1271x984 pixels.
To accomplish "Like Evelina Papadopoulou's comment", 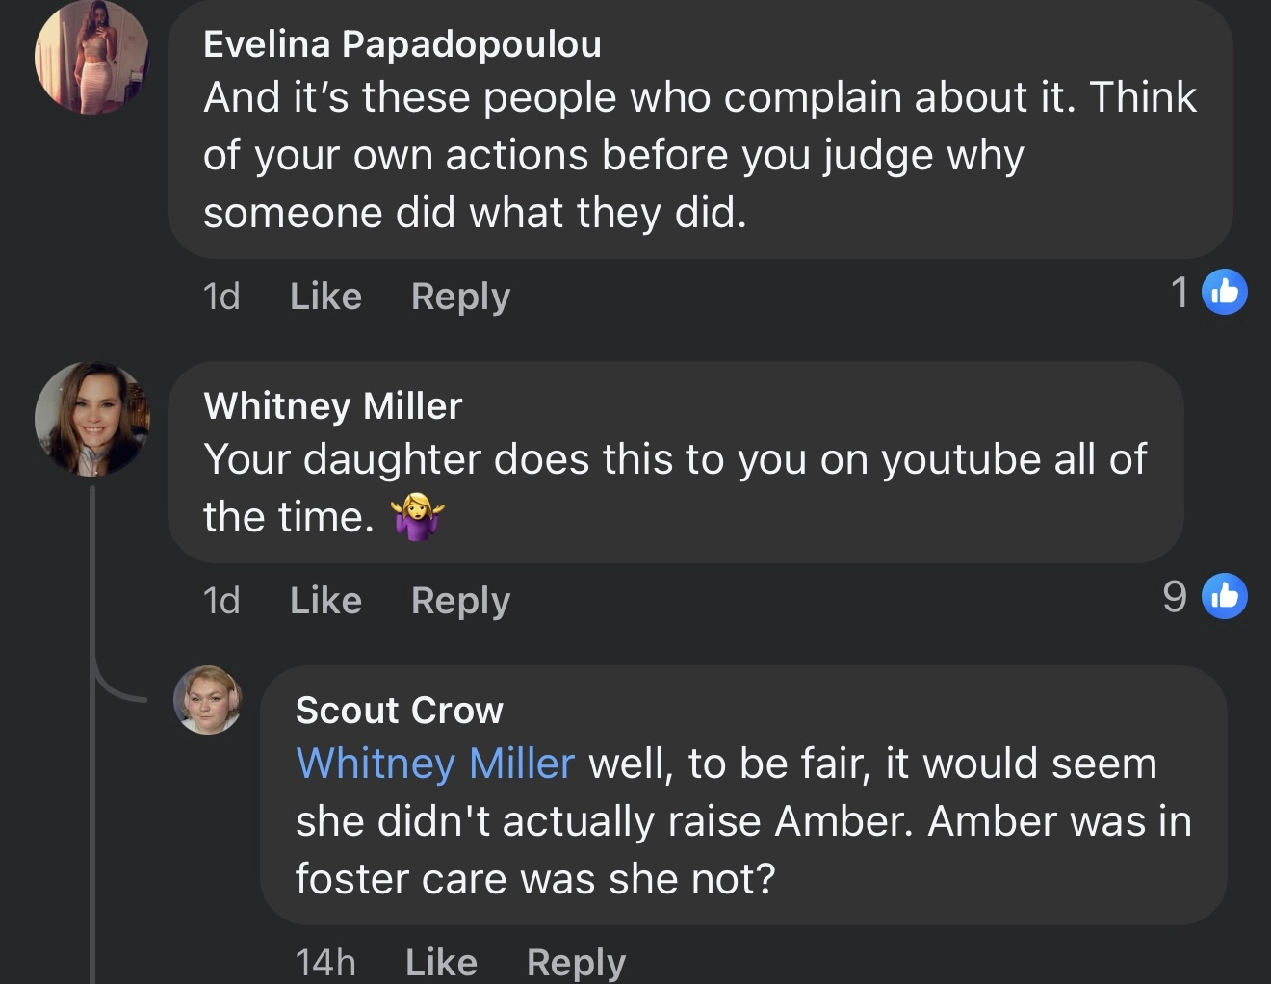I will (325, 297).
